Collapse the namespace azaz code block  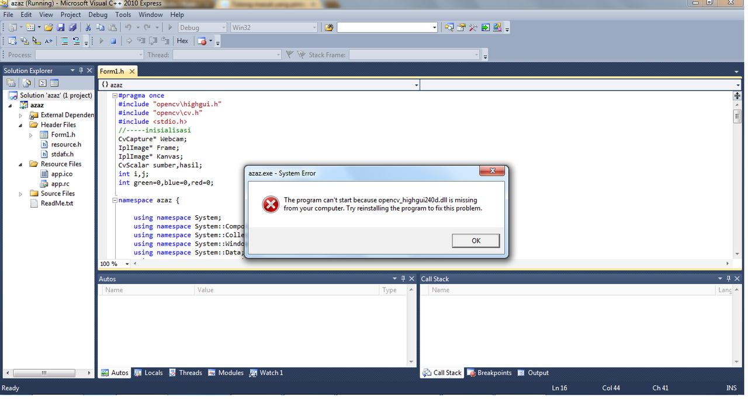pyautogui.click(x=115, y=200)
